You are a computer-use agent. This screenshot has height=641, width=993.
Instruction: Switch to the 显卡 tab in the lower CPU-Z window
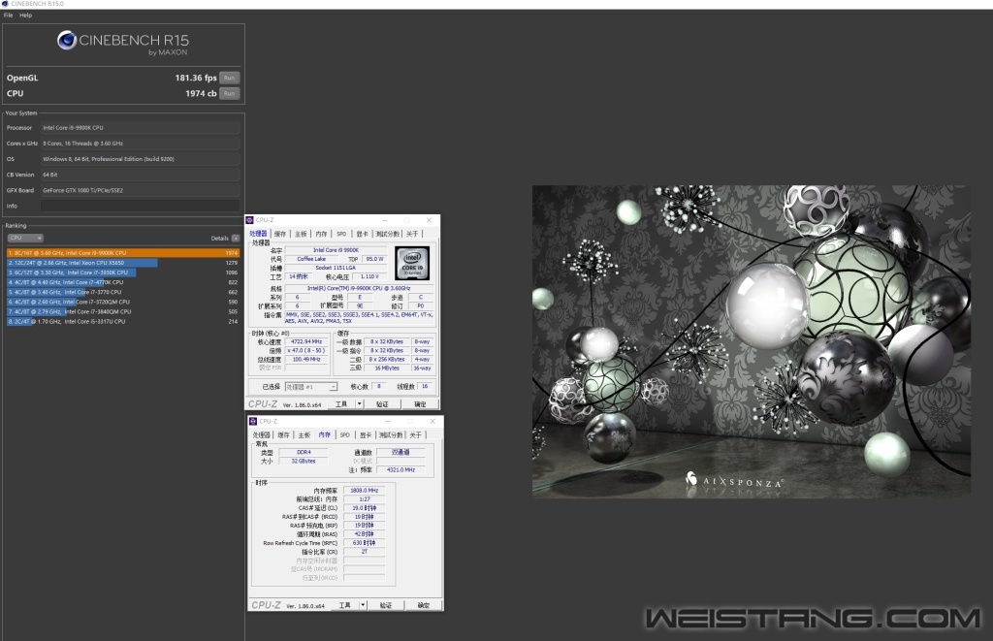click(366, 435)
